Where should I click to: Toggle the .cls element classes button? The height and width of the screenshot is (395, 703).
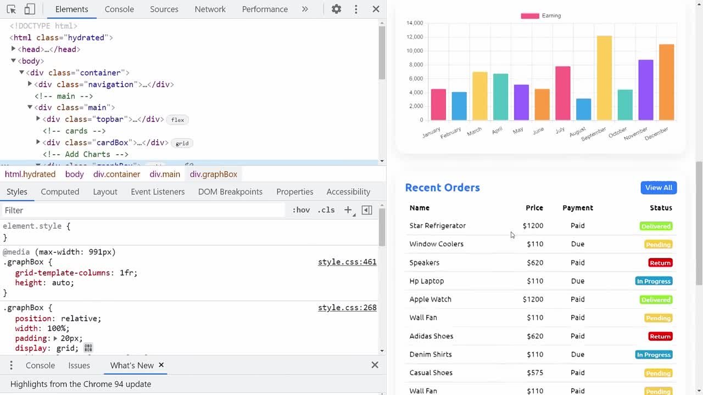tap(326, 210)
